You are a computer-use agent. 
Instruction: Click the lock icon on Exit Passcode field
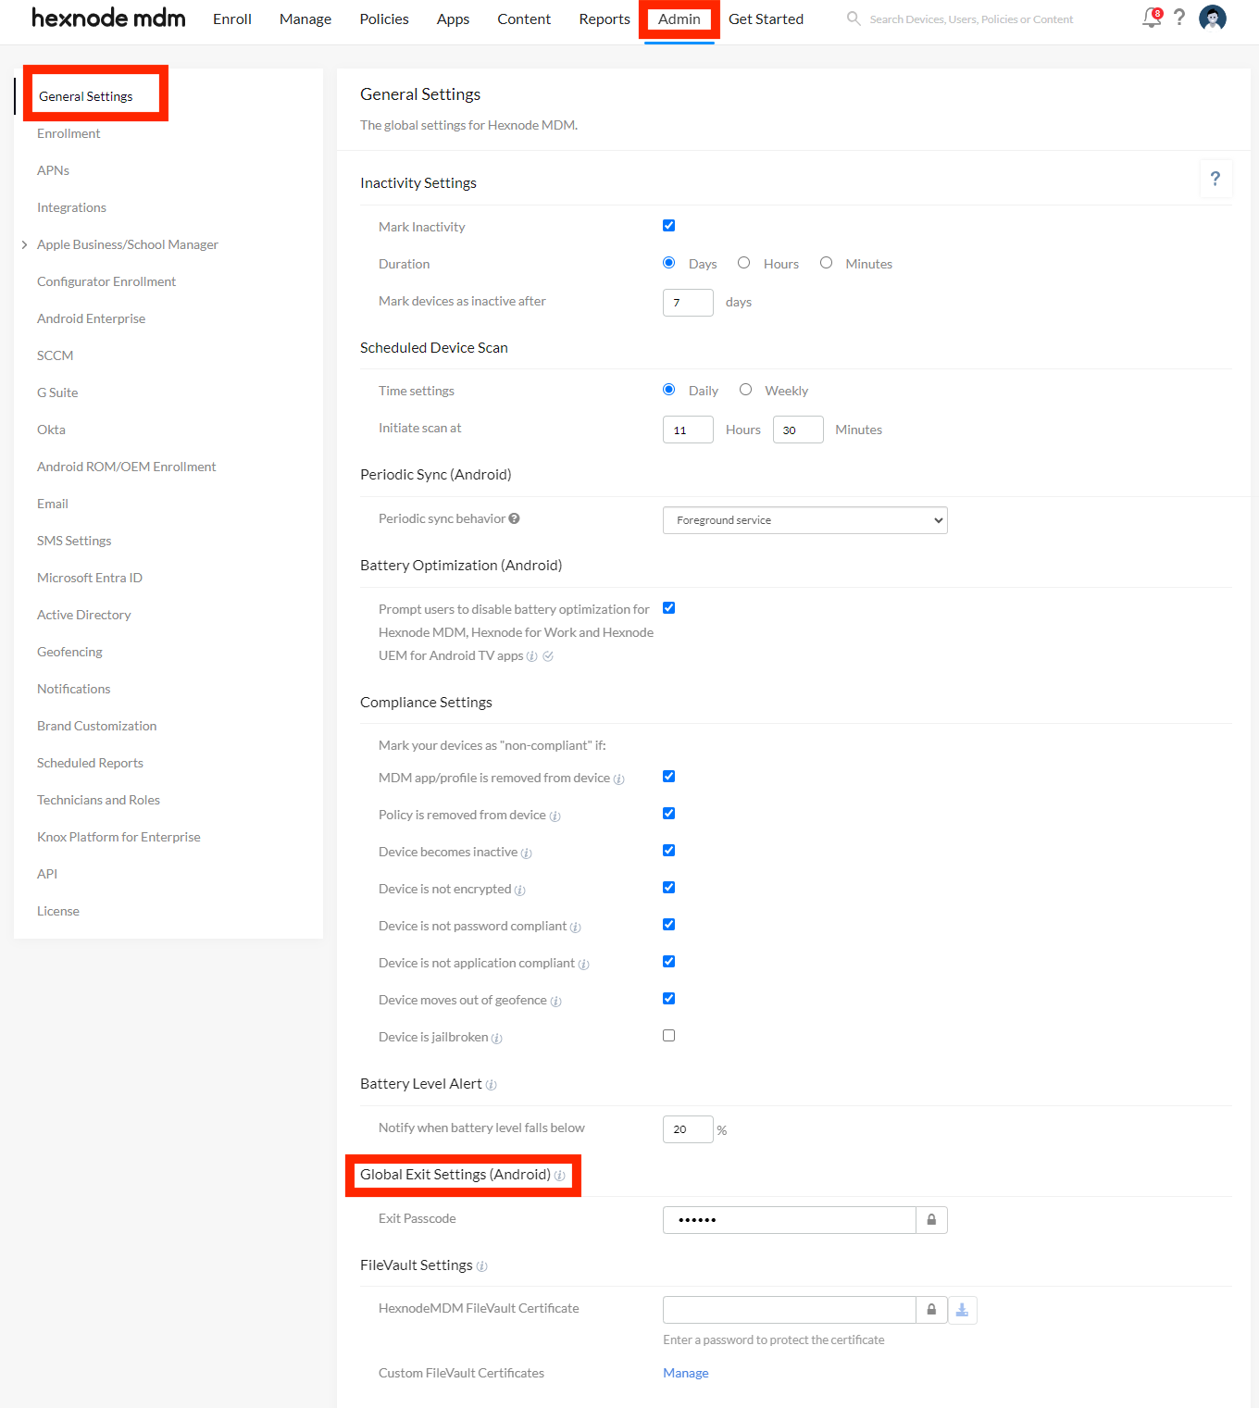(931, 1220)
